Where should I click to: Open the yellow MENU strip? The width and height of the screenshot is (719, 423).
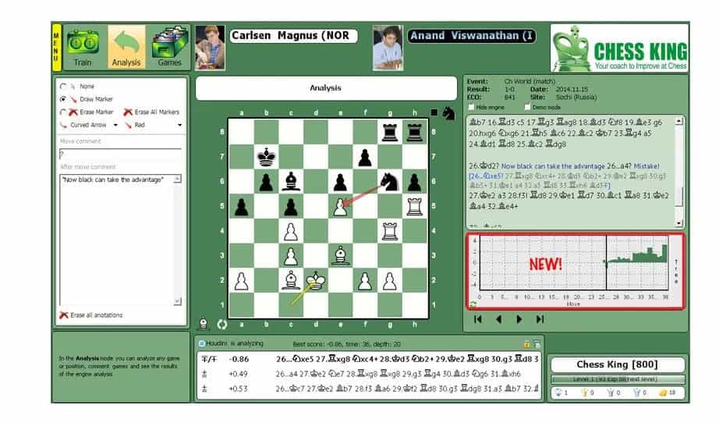click(x=56, y=48)
